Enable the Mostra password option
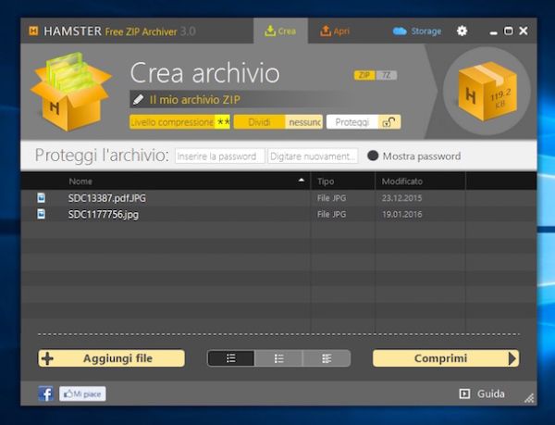 pyautogui.click(x=374, y=156)
